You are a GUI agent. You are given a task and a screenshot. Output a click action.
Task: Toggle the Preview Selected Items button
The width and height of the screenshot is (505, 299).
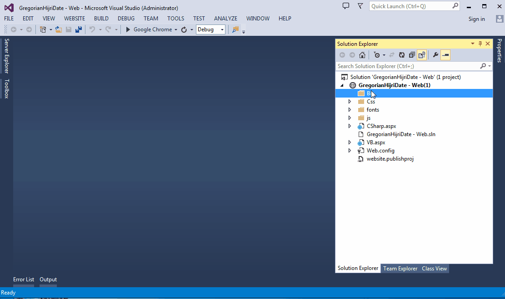coord(445,55)
